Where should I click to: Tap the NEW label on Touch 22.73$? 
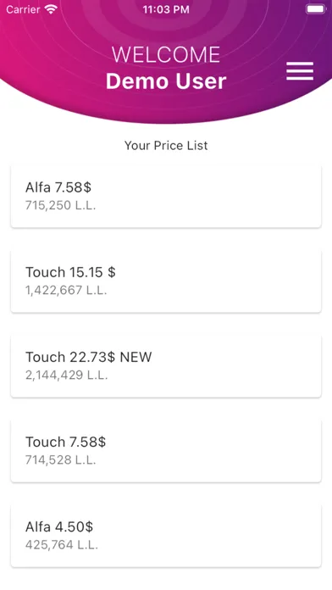click(136, 357)
